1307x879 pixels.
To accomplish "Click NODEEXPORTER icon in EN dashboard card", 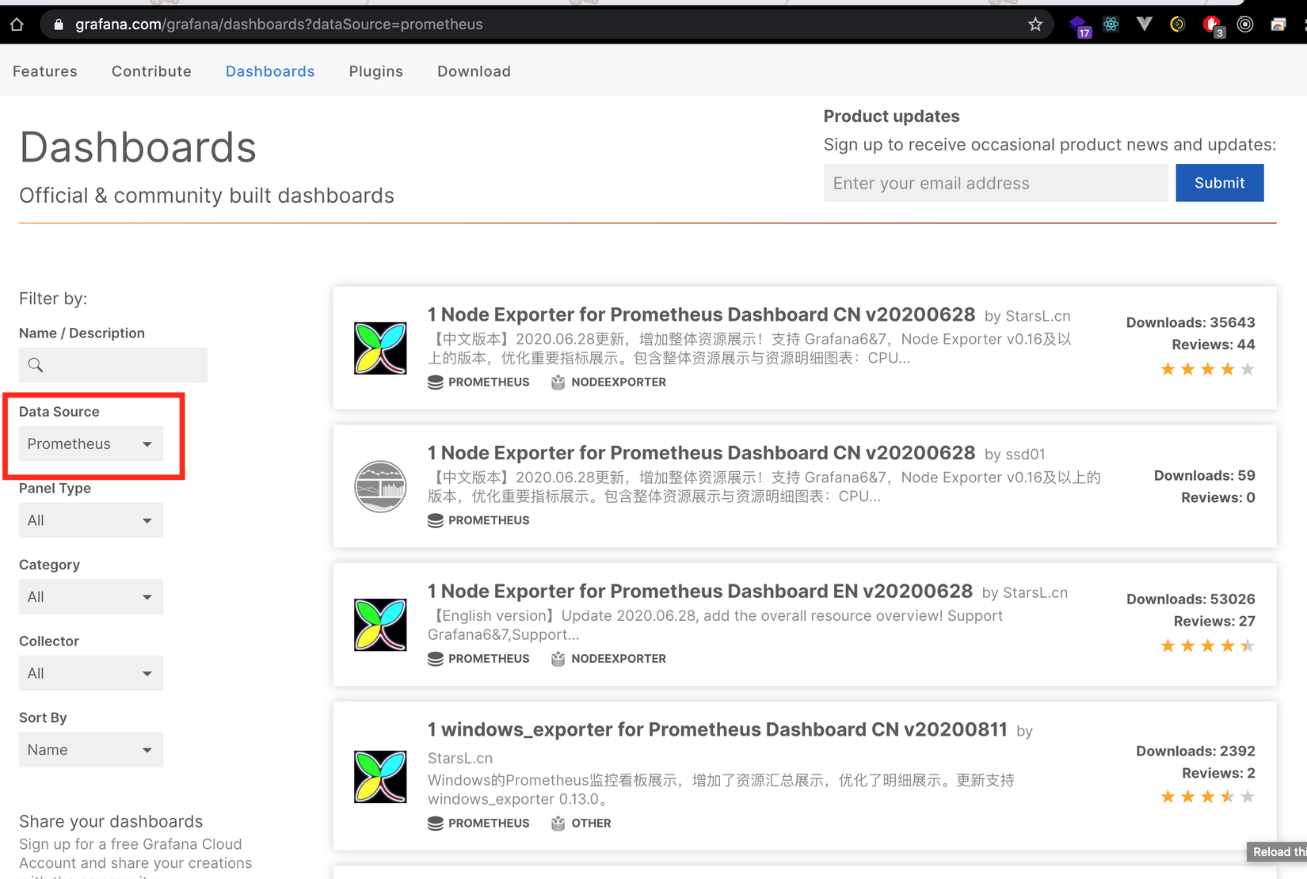I will pos(558,659).
